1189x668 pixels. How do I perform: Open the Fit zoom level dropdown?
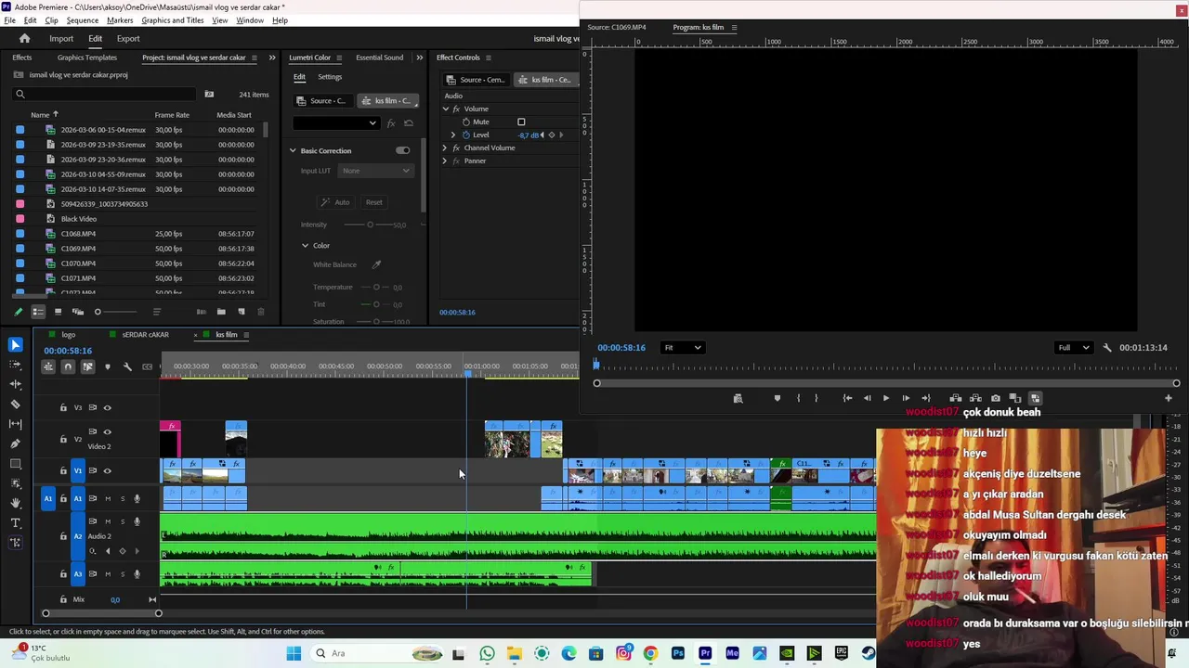point(682,348)
